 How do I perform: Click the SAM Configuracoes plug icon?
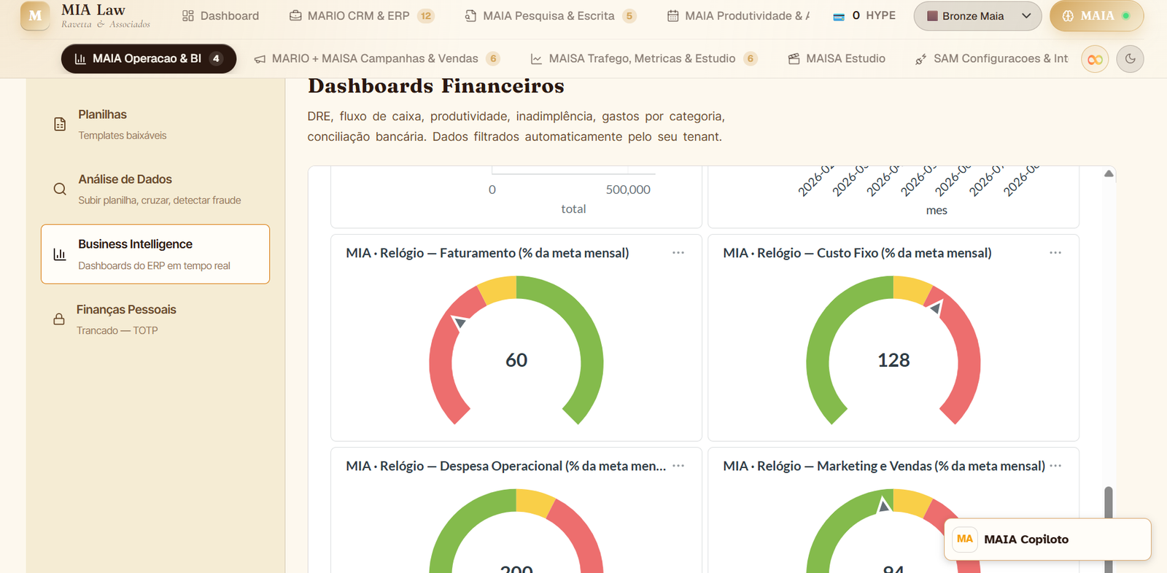[x=921, y=59]
